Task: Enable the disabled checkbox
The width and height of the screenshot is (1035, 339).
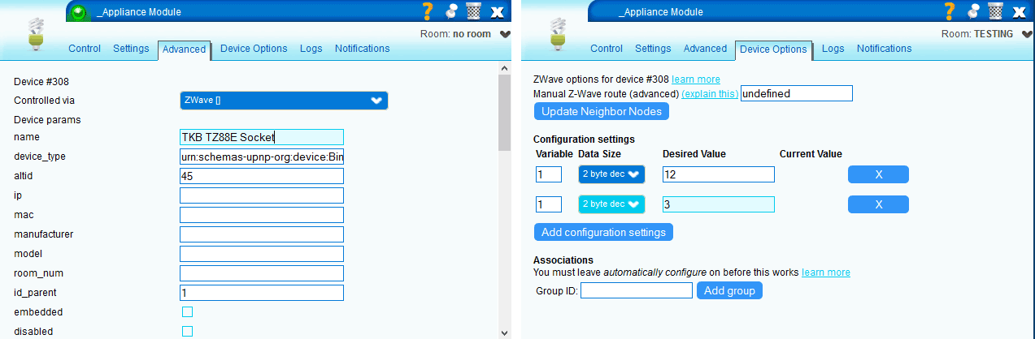Action: point(187,331)
